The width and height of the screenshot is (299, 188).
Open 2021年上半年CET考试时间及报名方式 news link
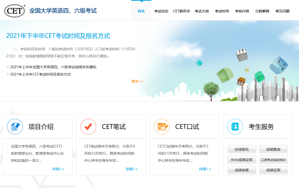40,74
